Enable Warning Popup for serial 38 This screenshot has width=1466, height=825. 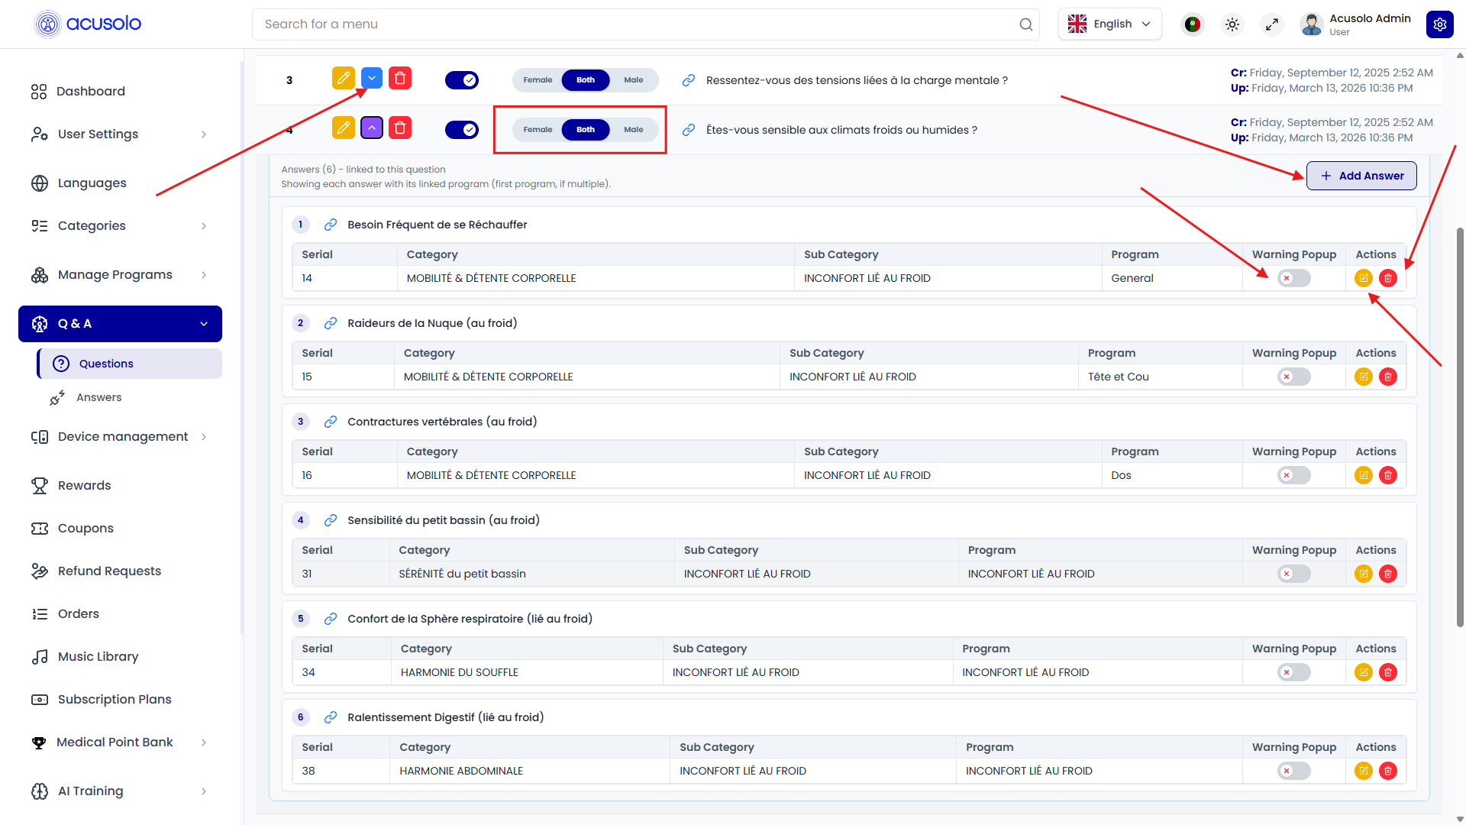pos(1294,771)
